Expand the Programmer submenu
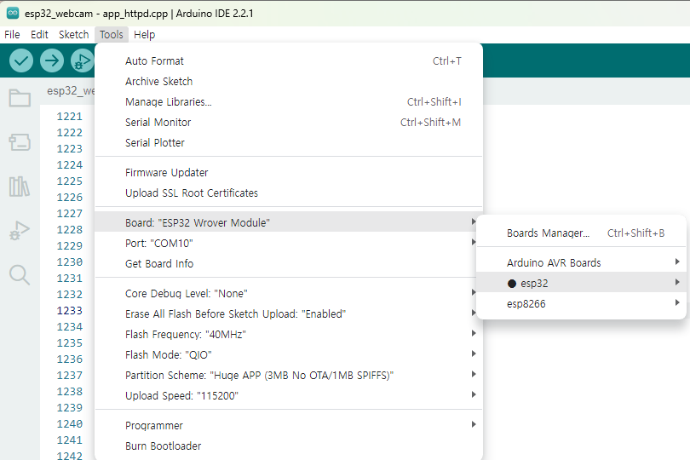This screenshot has height=460, width=690. point(289,425)
